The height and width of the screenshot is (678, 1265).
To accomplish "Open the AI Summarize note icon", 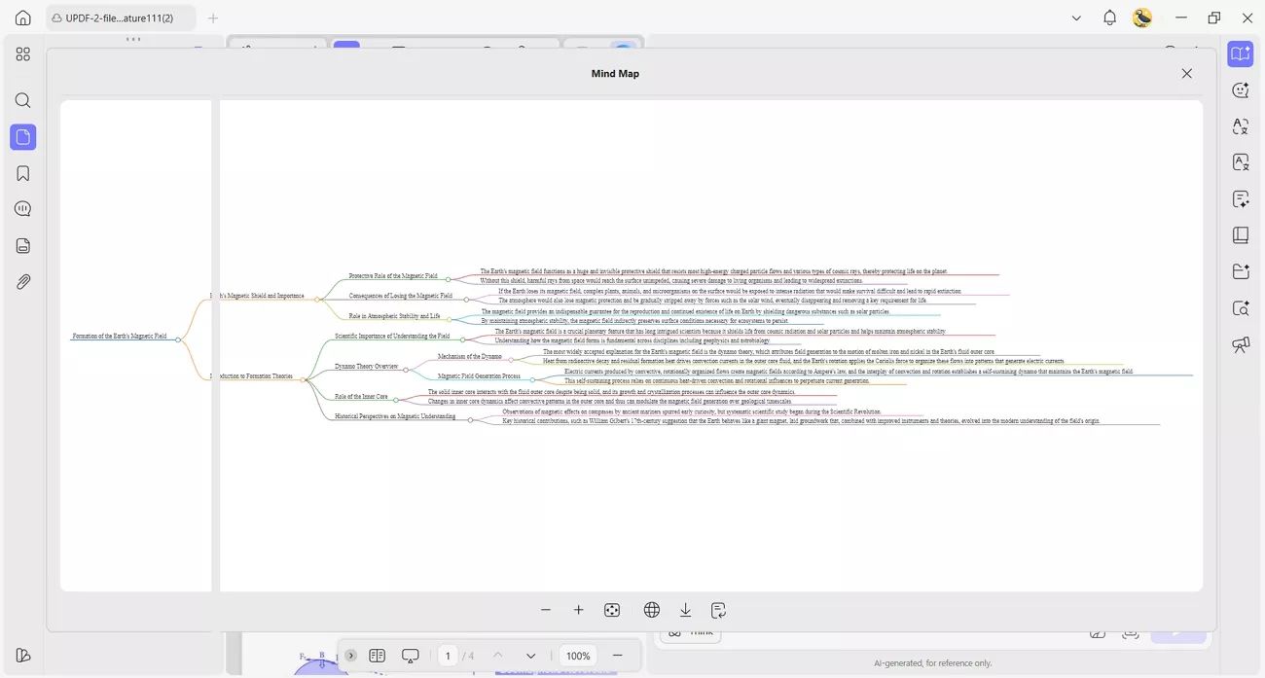I will click(1240, 198).
